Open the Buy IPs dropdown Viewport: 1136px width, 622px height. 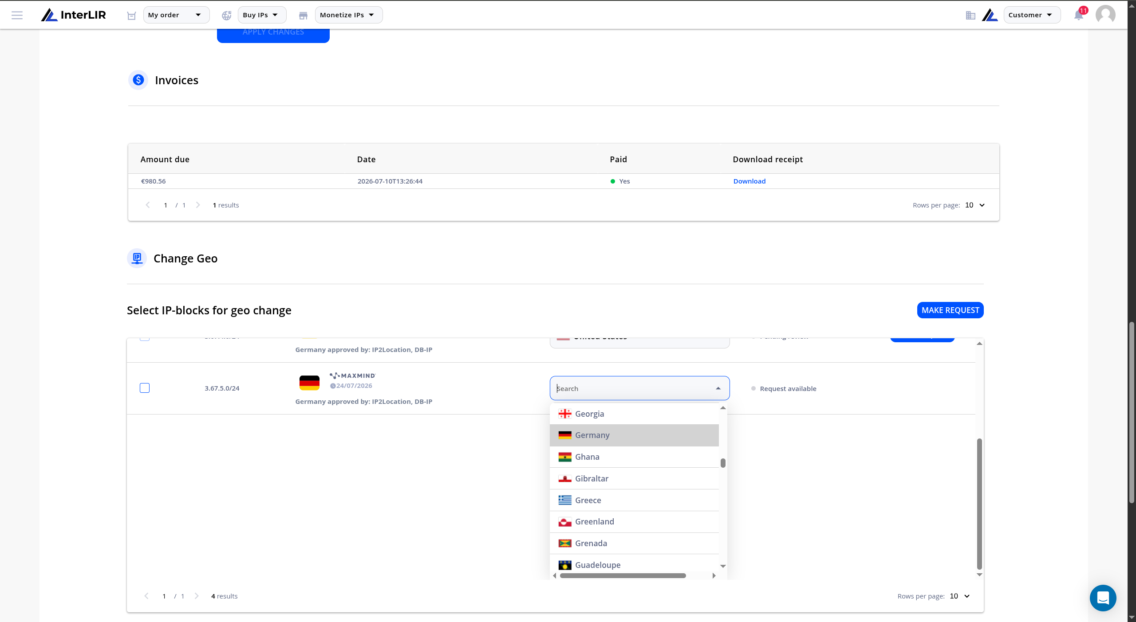pos(262,15)
